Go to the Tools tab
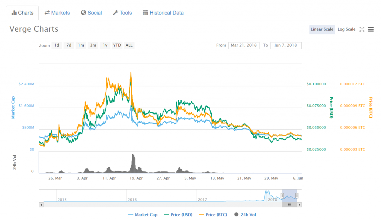Image resolution: width=381 pixels, height=219 pixels. pos(122,13)
